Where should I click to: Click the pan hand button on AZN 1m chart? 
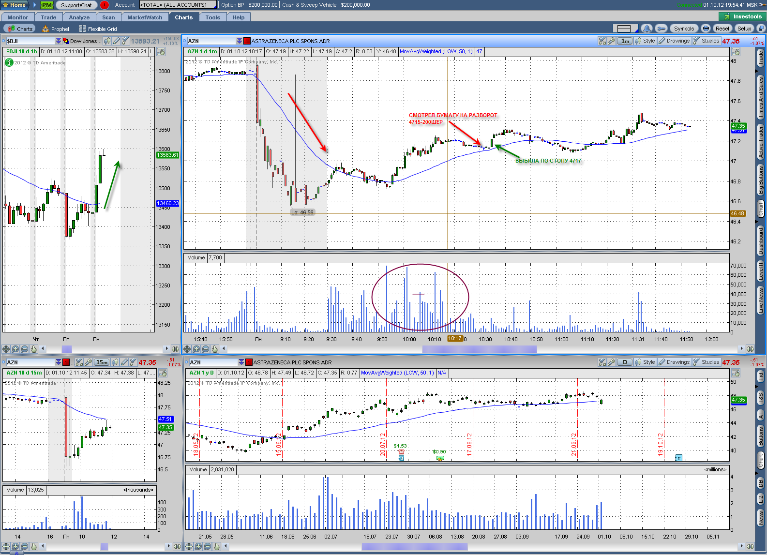(x=736, y=52)
